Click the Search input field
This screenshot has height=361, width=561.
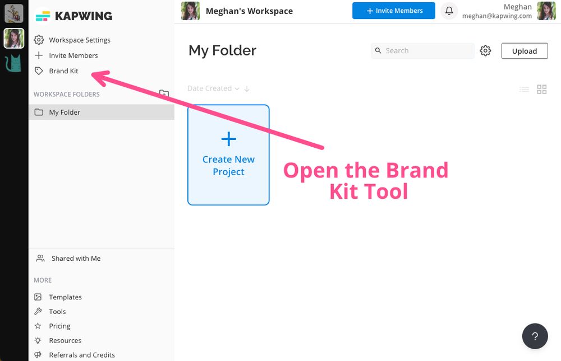point(427,51)
